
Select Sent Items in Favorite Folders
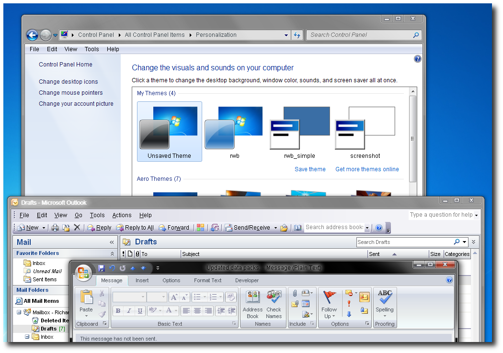[x=45, y=279]
